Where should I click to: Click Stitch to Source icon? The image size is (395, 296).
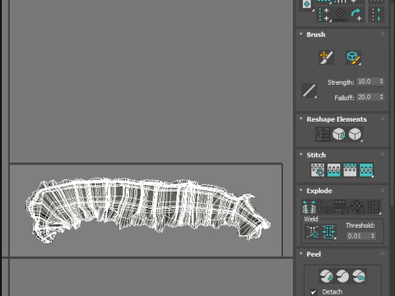[x=350, y=170]
